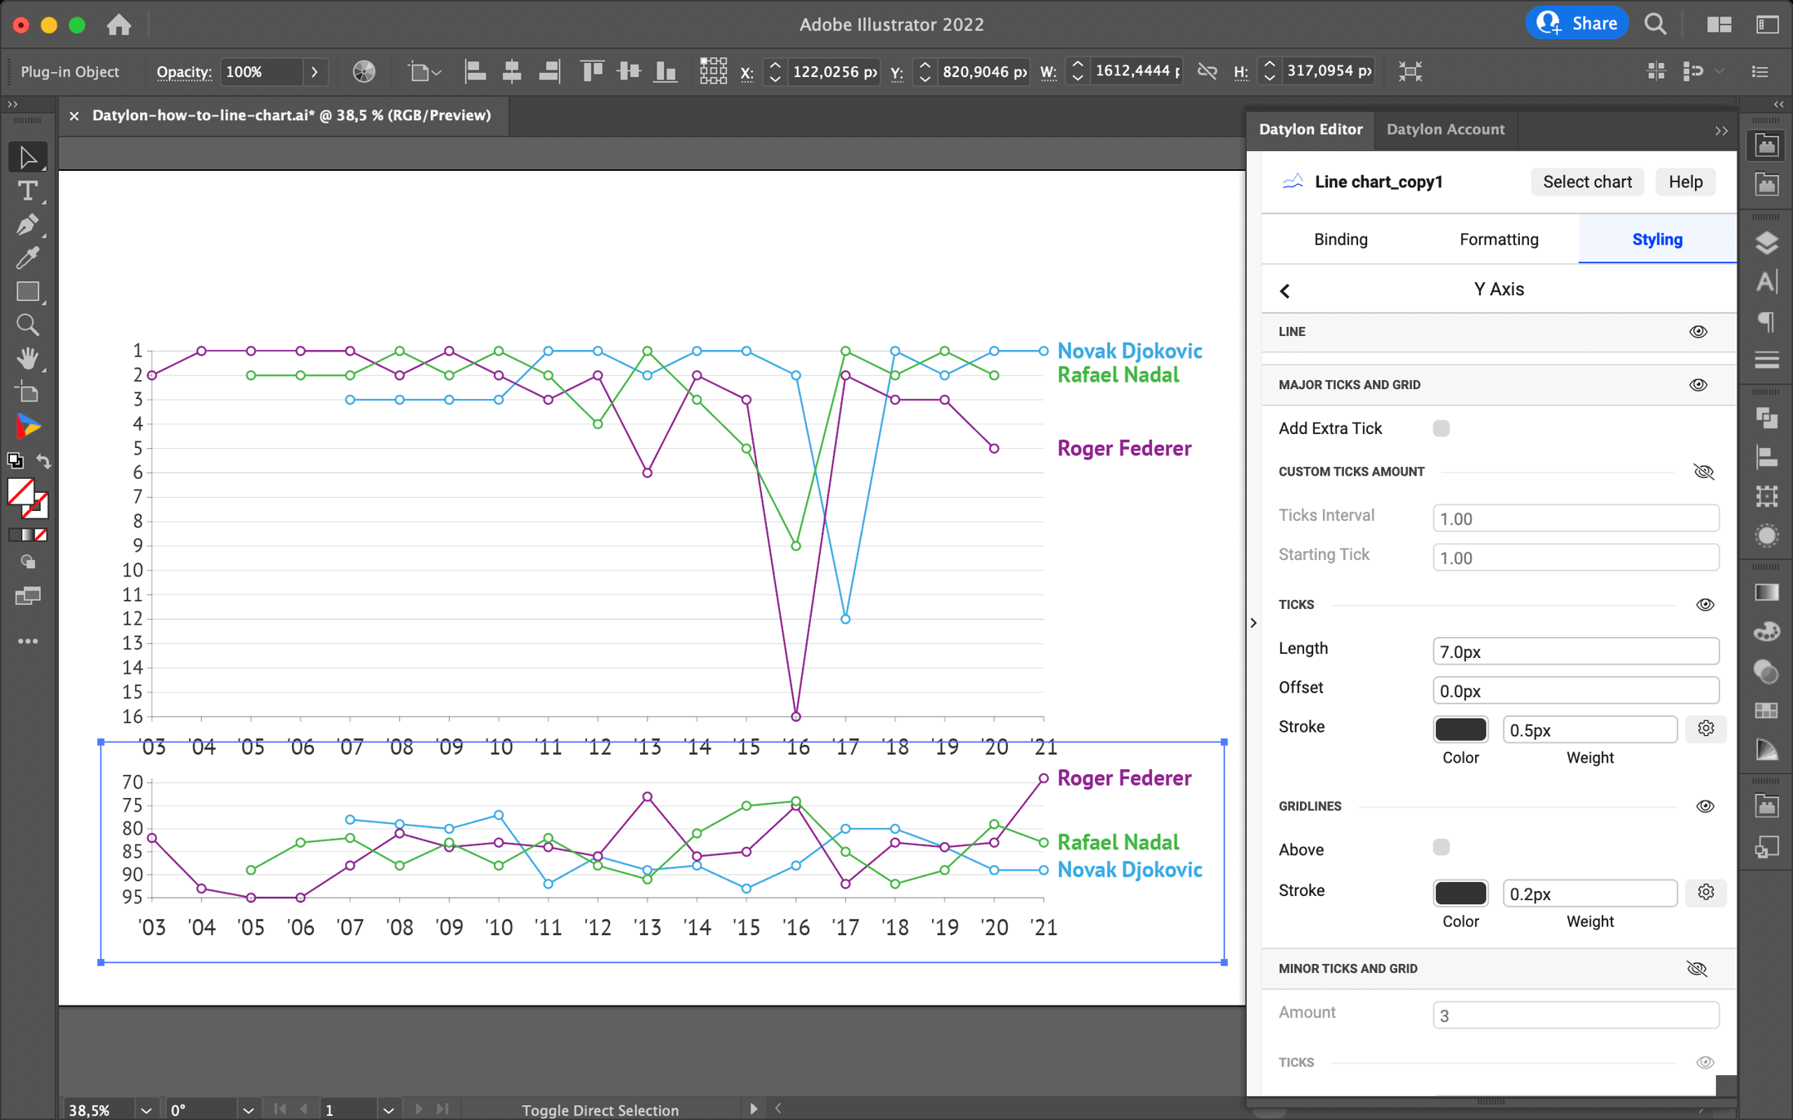
Task: Expand the Opacity dropdown
Action: click(315, 72)
